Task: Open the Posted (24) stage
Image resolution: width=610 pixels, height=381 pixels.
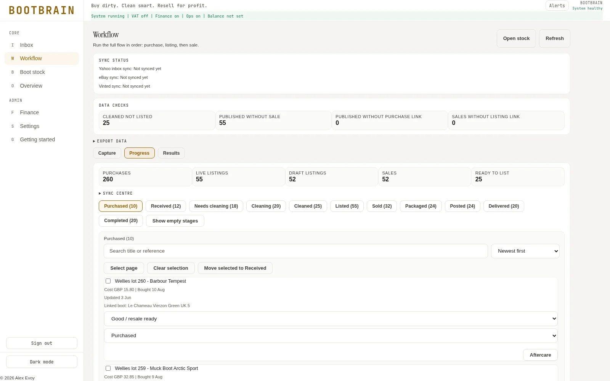Action: (x=462, y=206)
